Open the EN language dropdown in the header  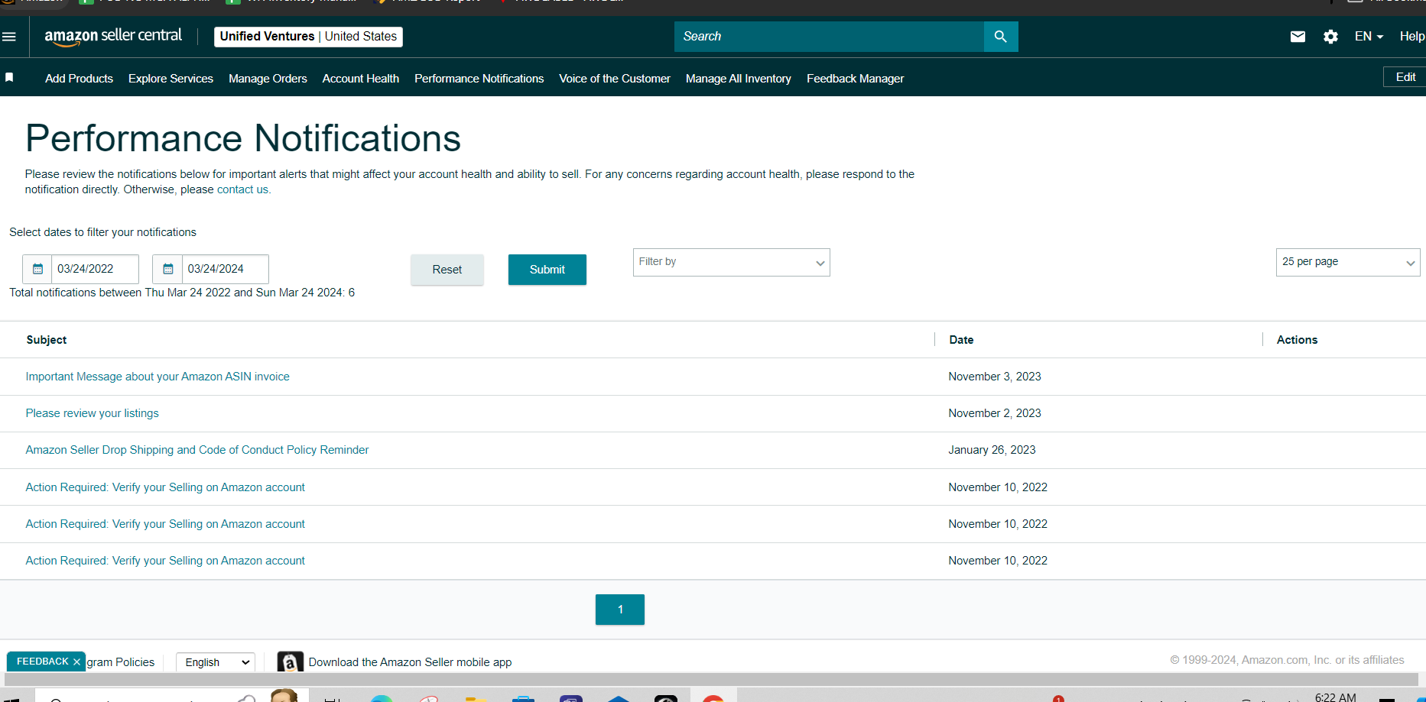tap(1369, 37)
